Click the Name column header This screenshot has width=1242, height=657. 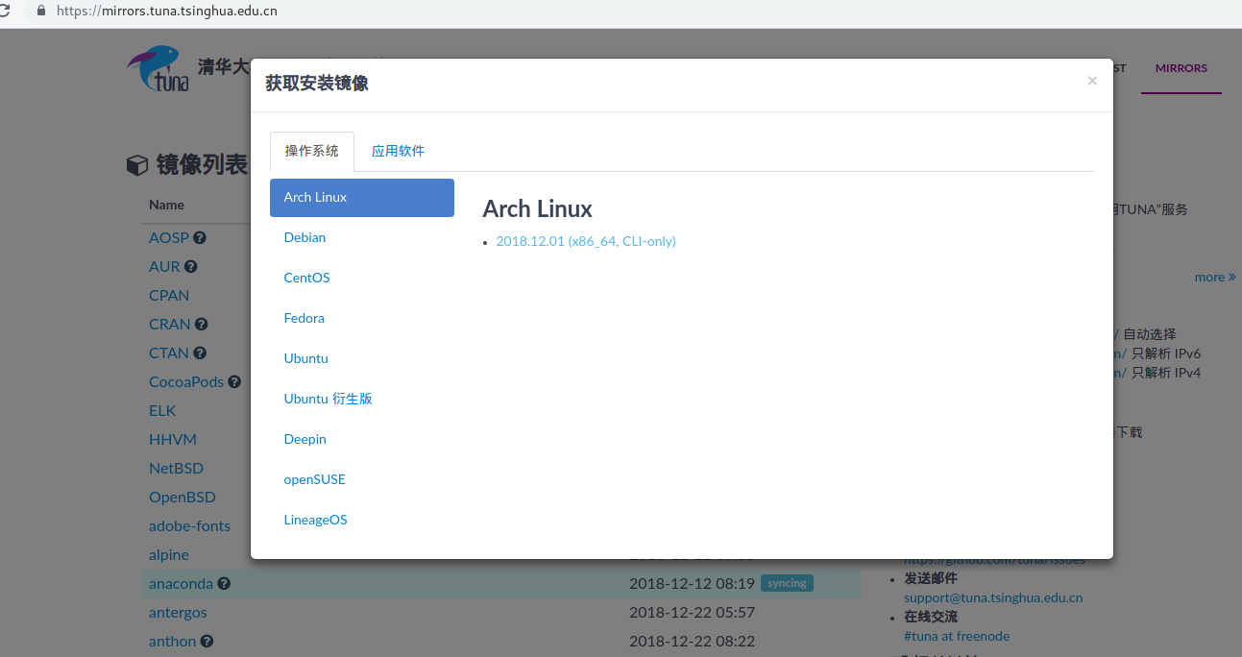pos(166,205)
